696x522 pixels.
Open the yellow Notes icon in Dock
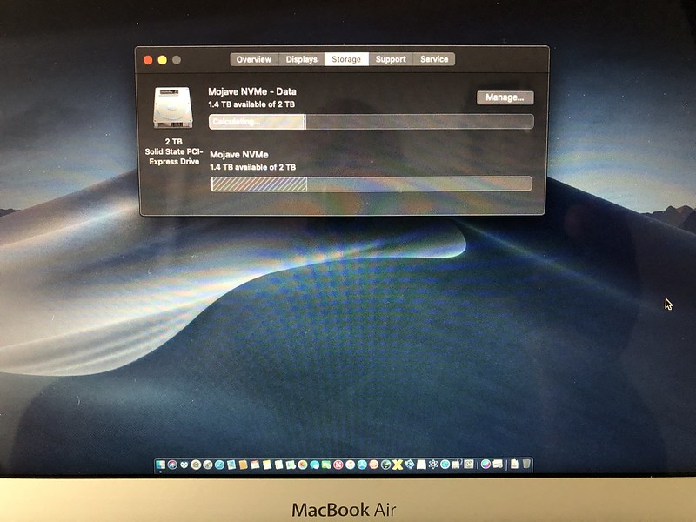[267, 465]
